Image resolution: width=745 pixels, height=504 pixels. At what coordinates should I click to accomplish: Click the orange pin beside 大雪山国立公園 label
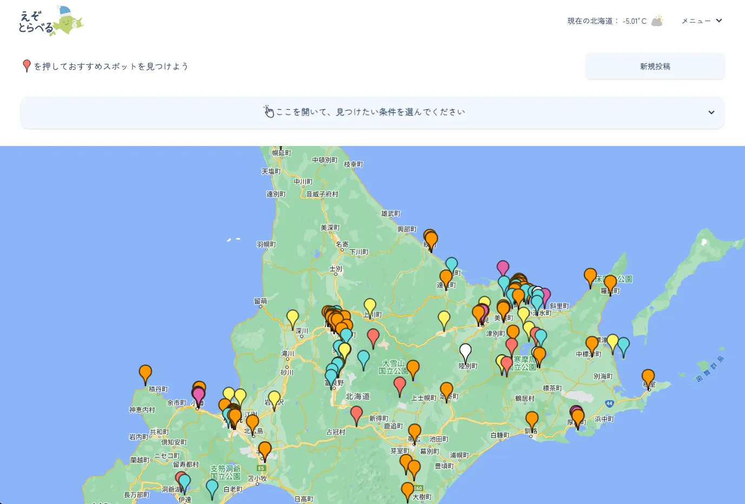coord(413,368)
